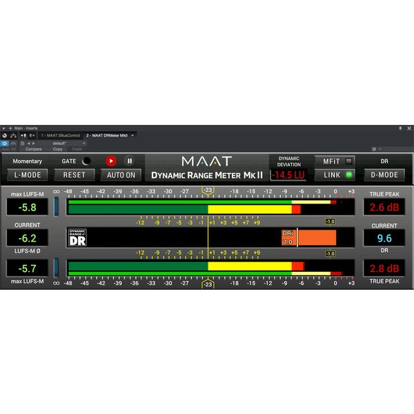
Task: Click the DRi 7.0 marker label
Action: click(288, 237)
